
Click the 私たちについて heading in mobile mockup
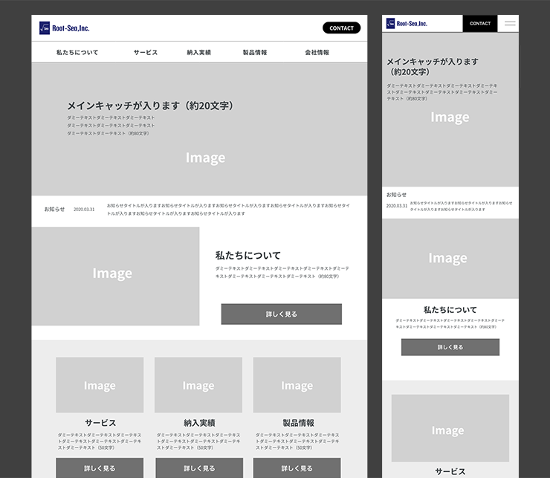pyautogui.click(x=450, y=310)
